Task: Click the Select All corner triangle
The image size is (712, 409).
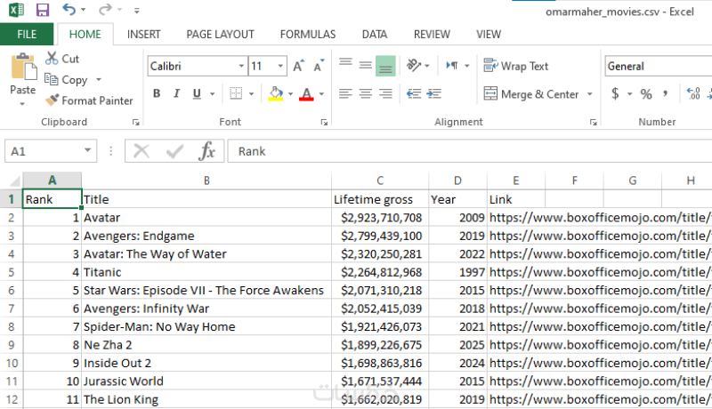Action: coord(15,180)
